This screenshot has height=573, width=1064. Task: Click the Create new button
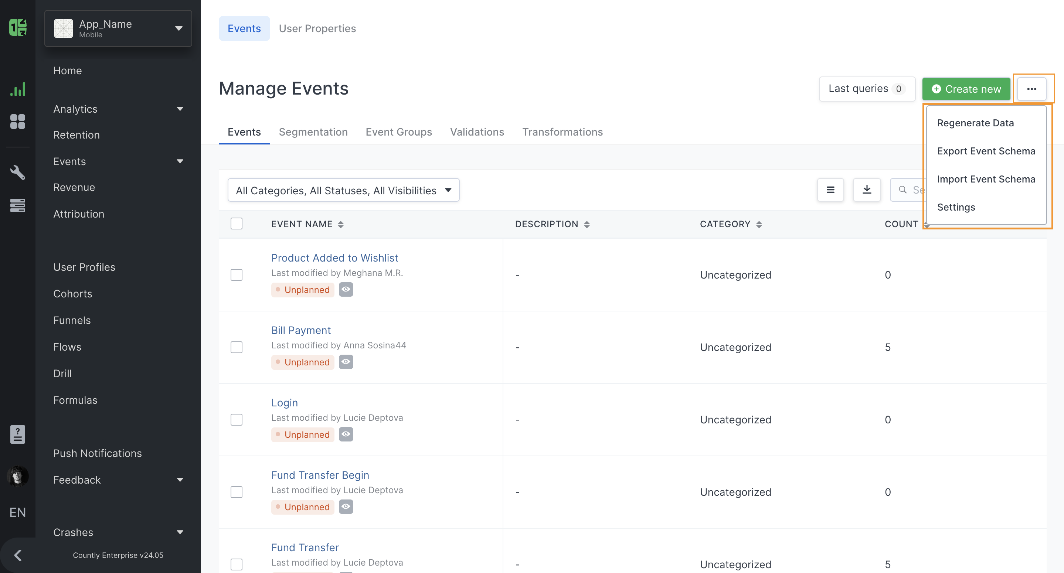(x=966, y=89)
